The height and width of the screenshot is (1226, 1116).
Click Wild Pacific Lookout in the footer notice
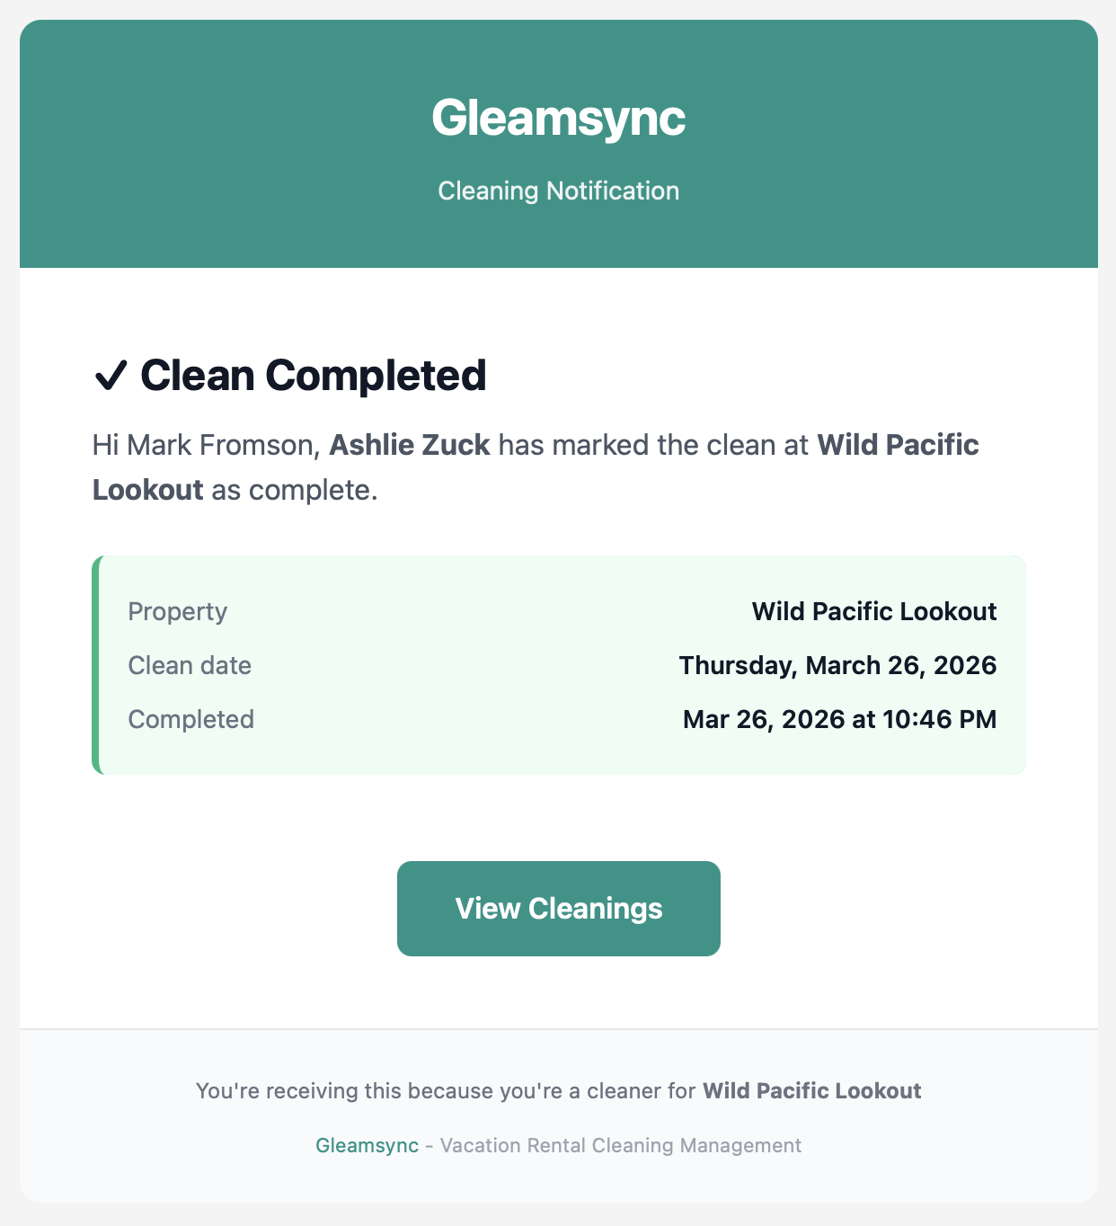coord(811,1091)
